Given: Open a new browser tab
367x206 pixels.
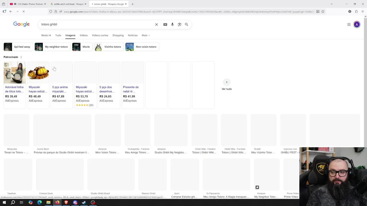Looking at the screenshot, I should click(x=132, y=4).
